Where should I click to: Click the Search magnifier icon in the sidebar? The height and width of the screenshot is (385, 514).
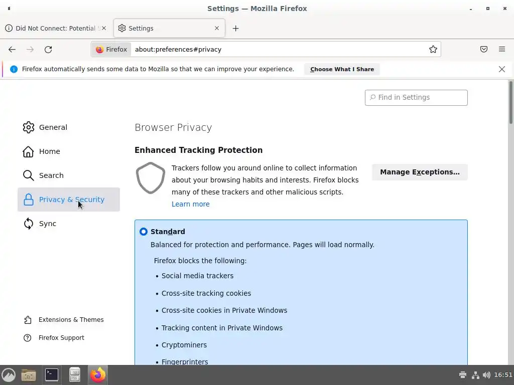tap(29, 175)
